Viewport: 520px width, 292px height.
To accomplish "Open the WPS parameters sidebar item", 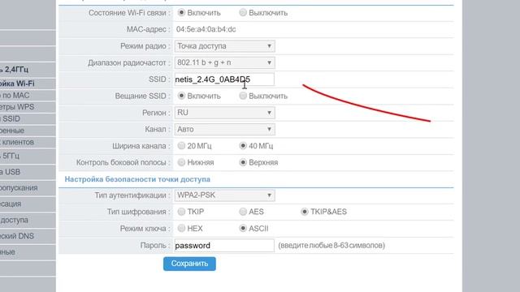I will [28, 107].
